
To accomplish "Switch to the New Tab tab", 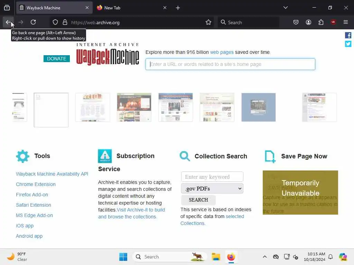I will click(x=132, y=8).
